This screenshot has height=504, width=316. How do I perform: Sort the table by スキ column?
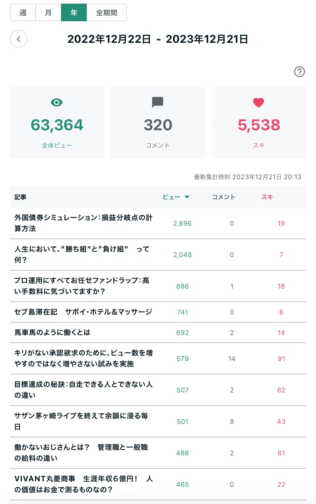coord(267,197)
